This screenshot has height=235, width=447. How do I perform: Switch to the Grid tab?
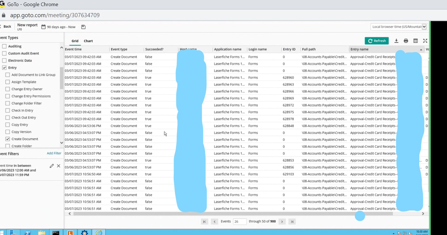(75, 41)
